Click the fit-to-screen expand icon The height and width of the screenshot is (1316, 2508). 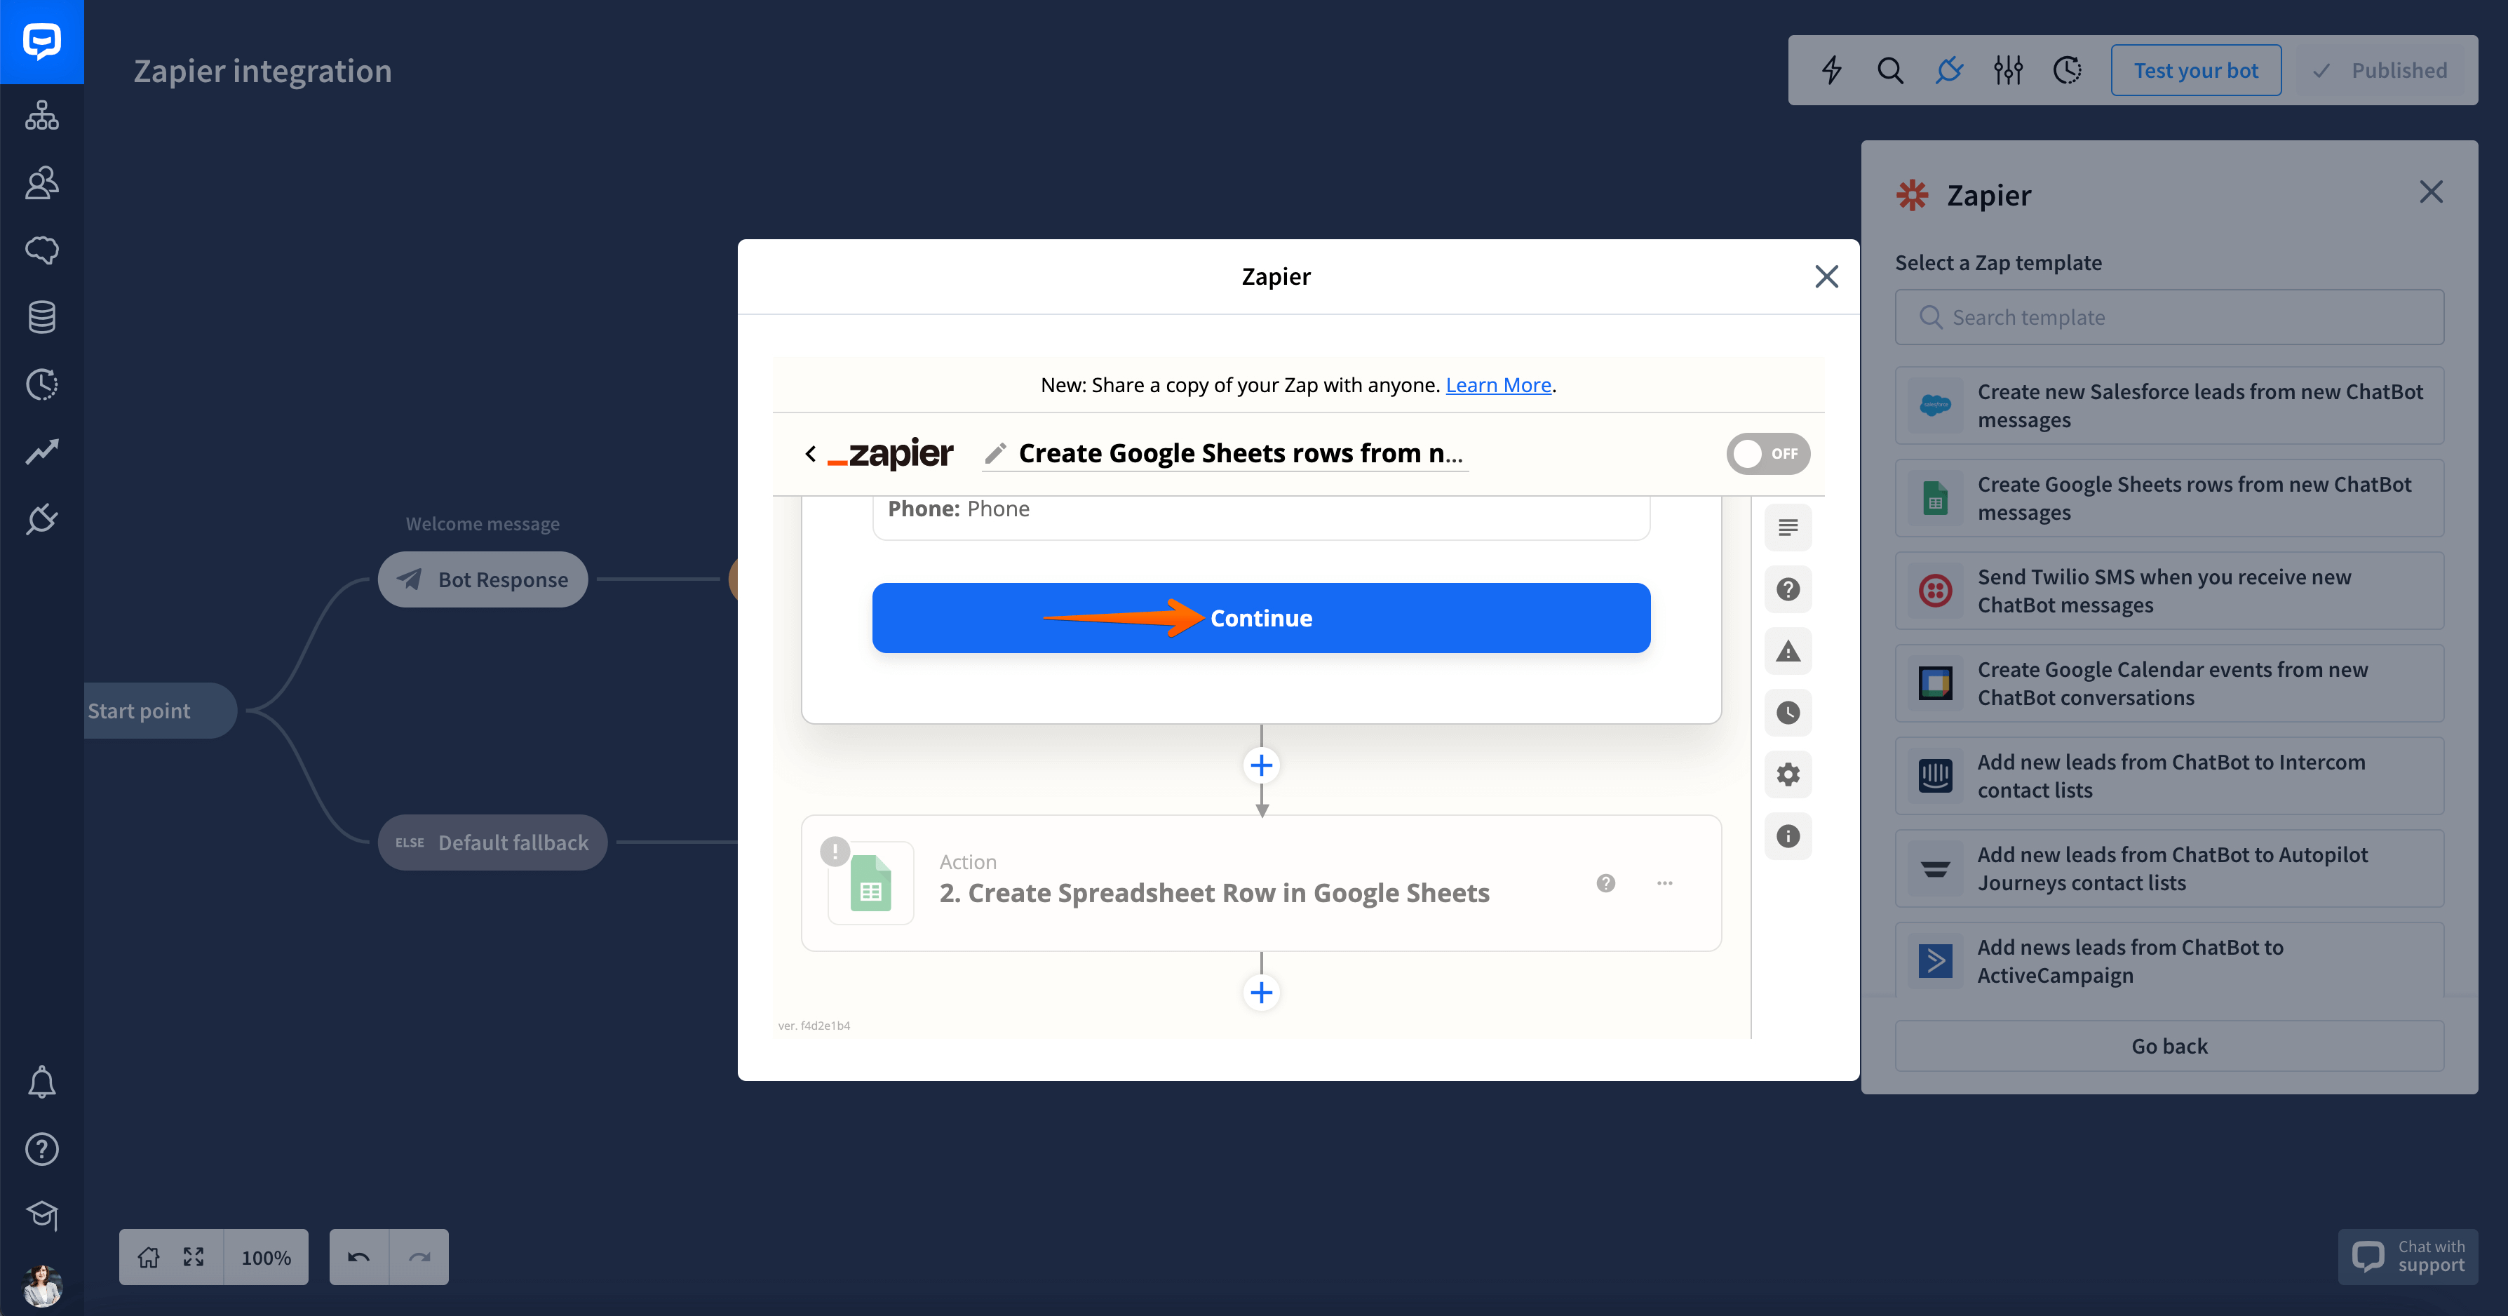coord(194,1256)
